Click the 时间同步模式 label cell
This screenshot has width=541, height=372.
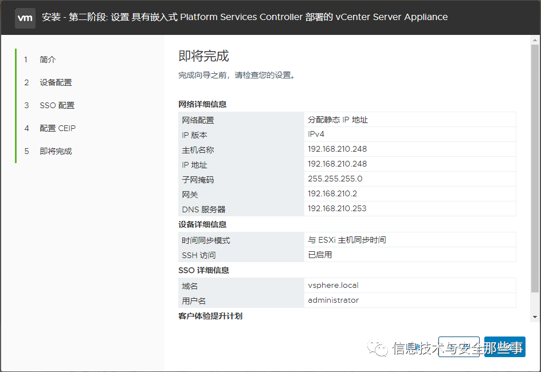tap(241, 240)
